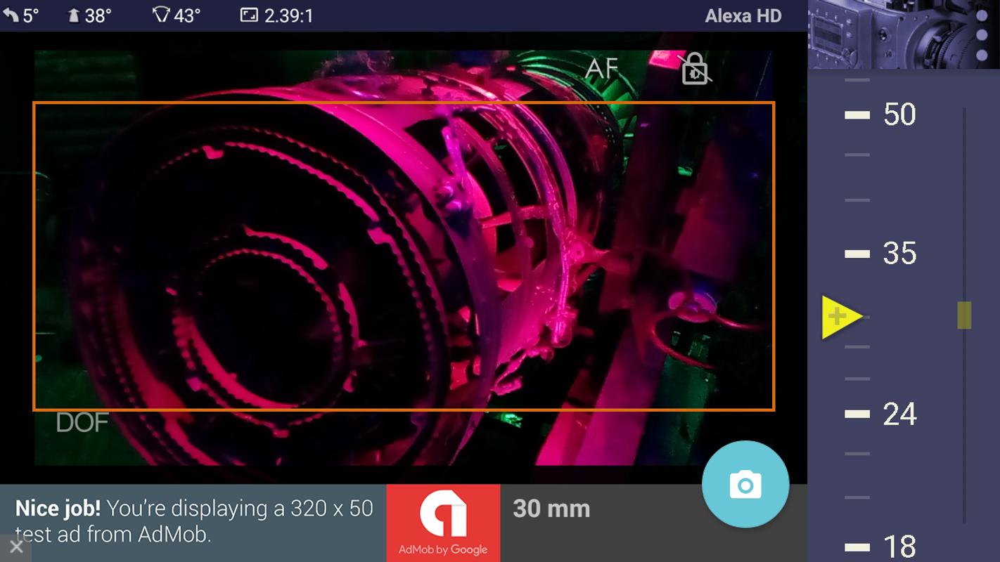
Task: Close the AdMob test ad
Action: pyautogui.click(x=16, y=547)
